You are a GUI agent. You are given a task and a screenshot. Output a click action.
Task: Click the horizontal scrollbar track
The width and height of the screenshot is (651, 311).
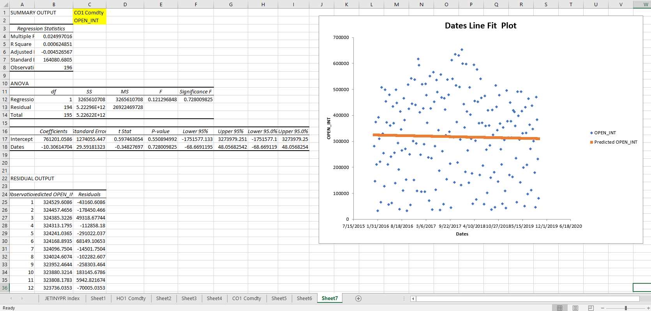tap(528, 299)
